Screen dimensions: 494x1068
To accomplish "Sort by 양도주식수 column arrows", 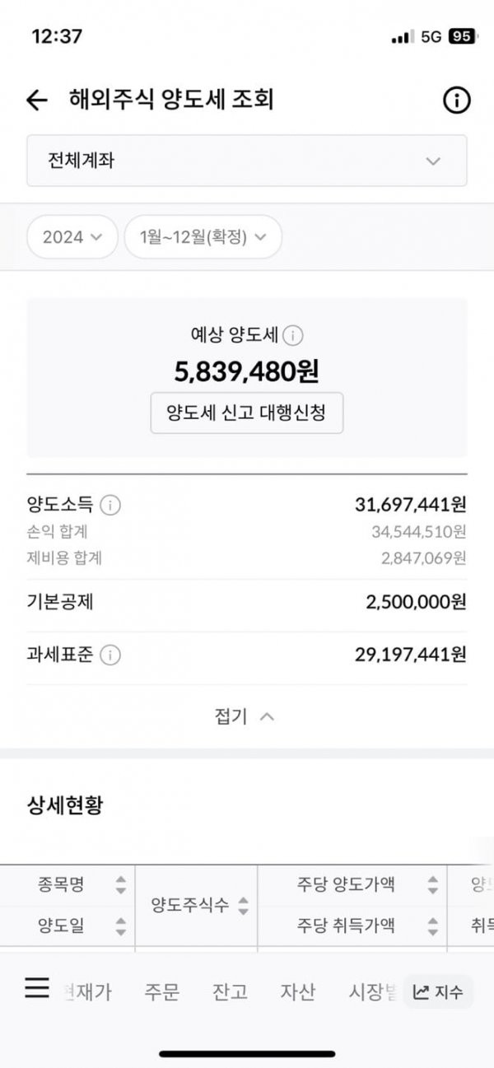I will (243, 907).
